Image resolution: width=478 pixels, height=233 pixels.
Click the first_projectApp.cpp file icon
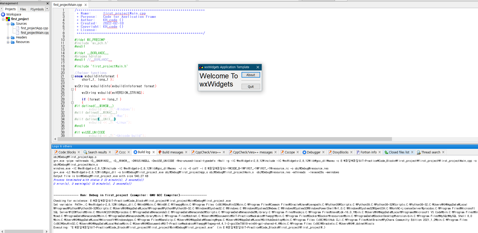18,28
